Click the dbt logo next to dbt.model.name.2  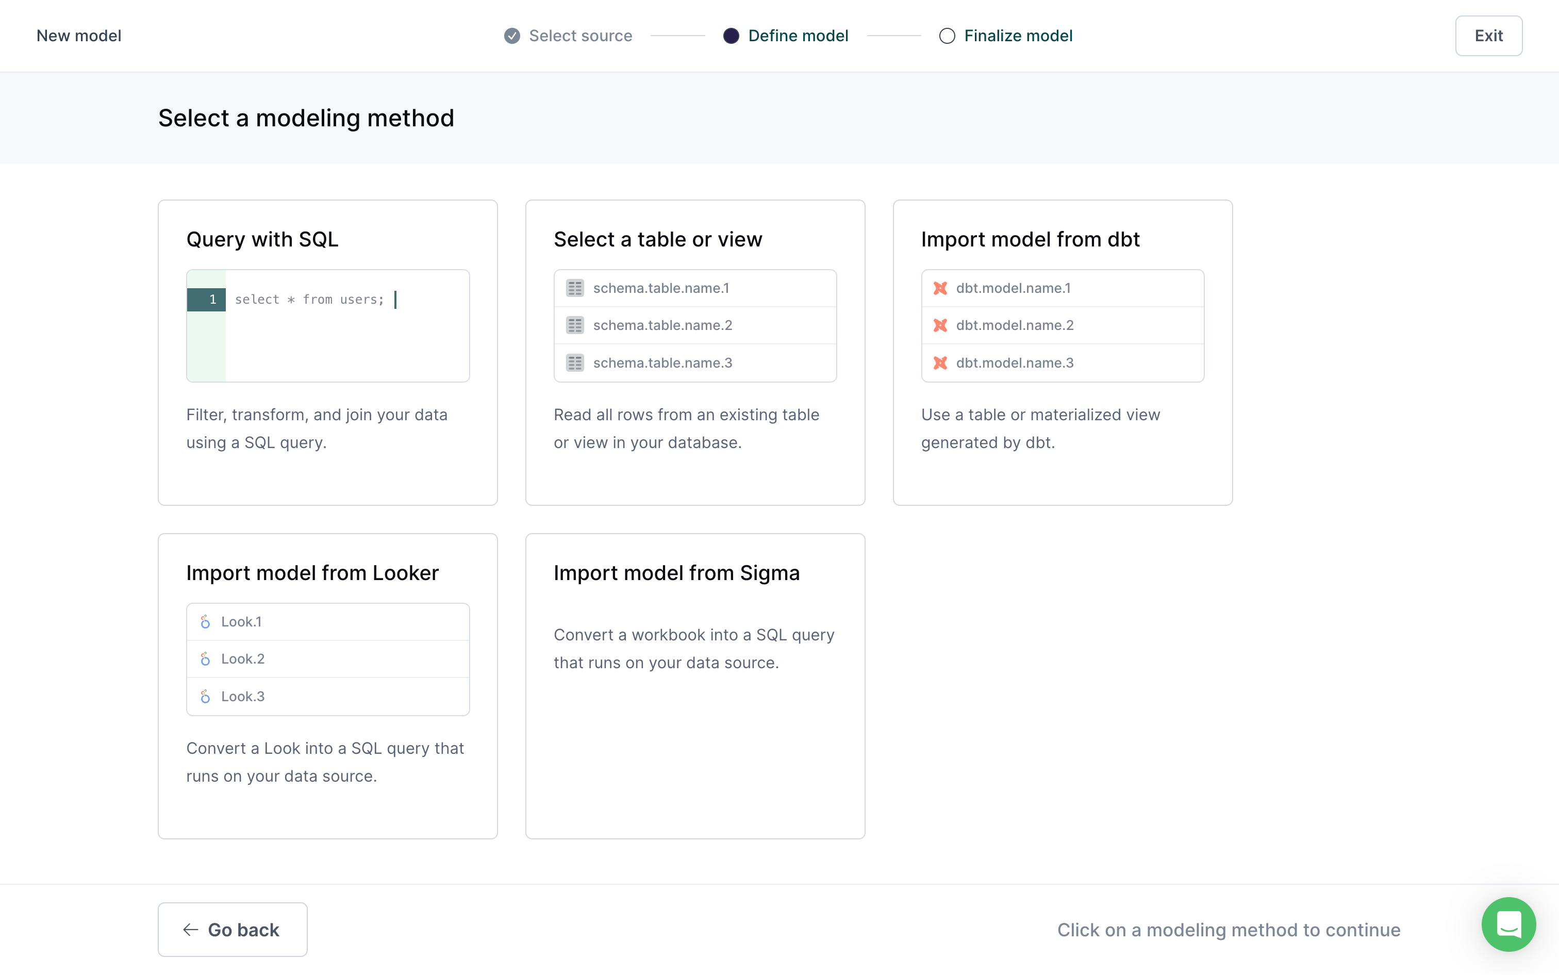pos(941,325)
